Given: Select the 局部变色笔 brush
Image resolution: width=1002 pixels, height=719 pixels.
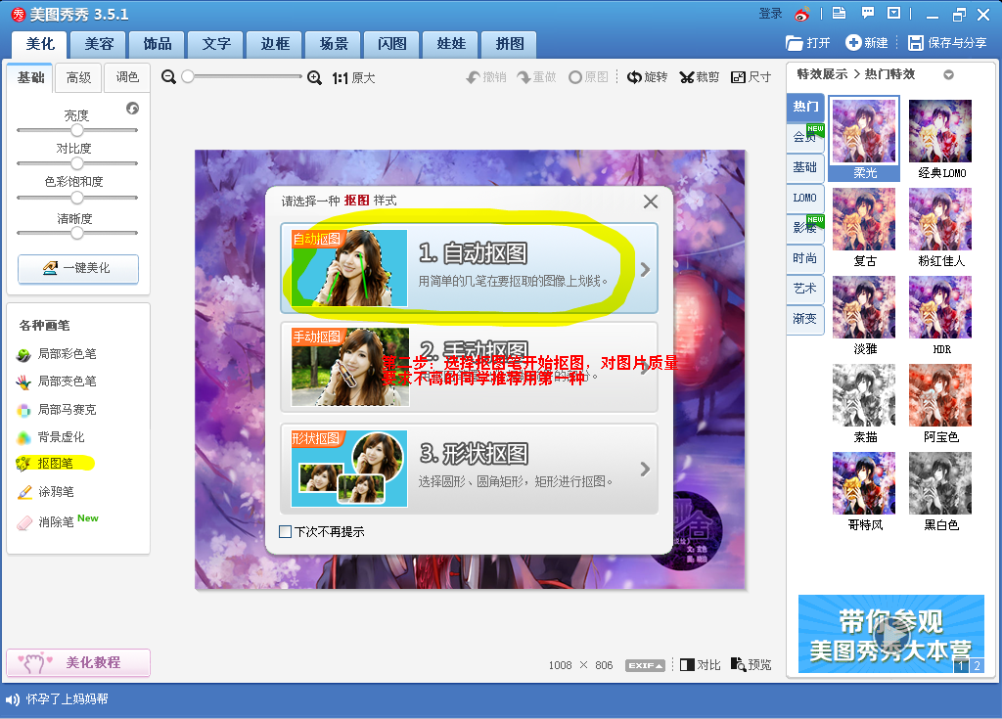Looking at the screenshot, I should point(56,382).
